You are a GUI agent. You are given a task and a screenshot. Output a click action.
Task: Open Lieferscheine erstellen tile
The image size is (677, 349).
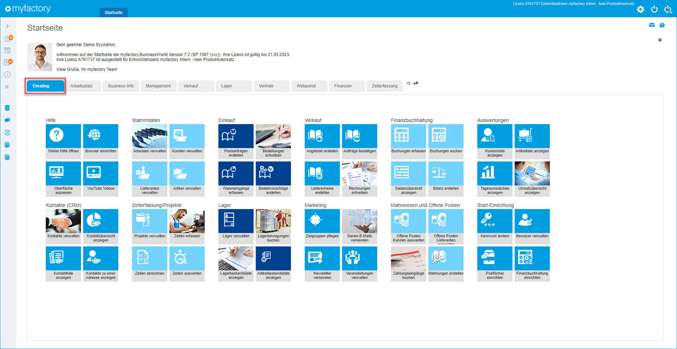click(322, 179)
